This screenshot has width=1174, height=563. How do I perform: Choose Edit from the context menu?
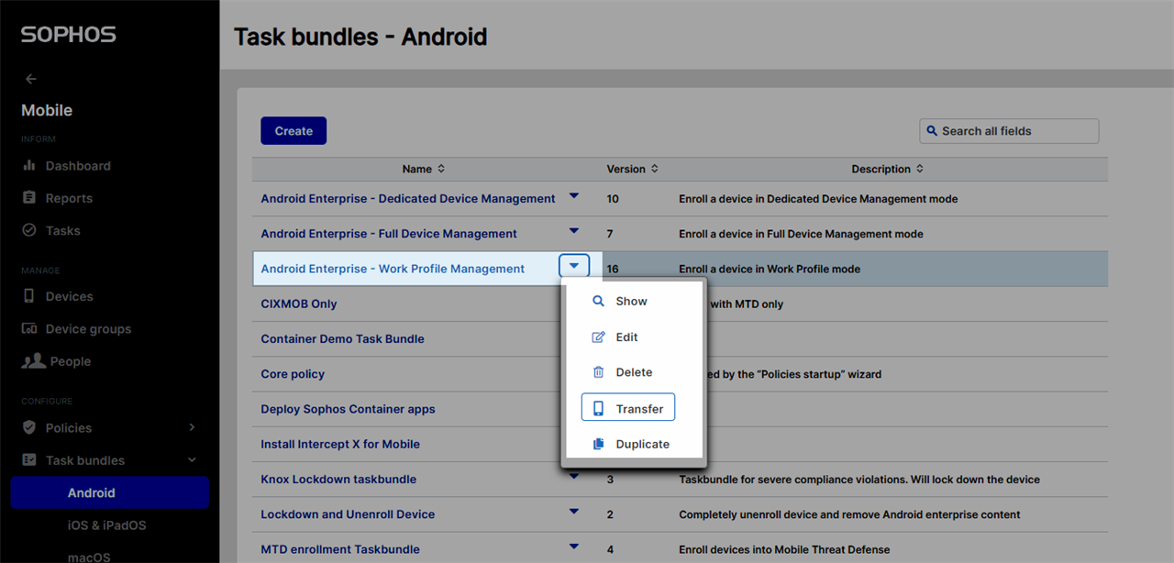click(x=626, y=337)
